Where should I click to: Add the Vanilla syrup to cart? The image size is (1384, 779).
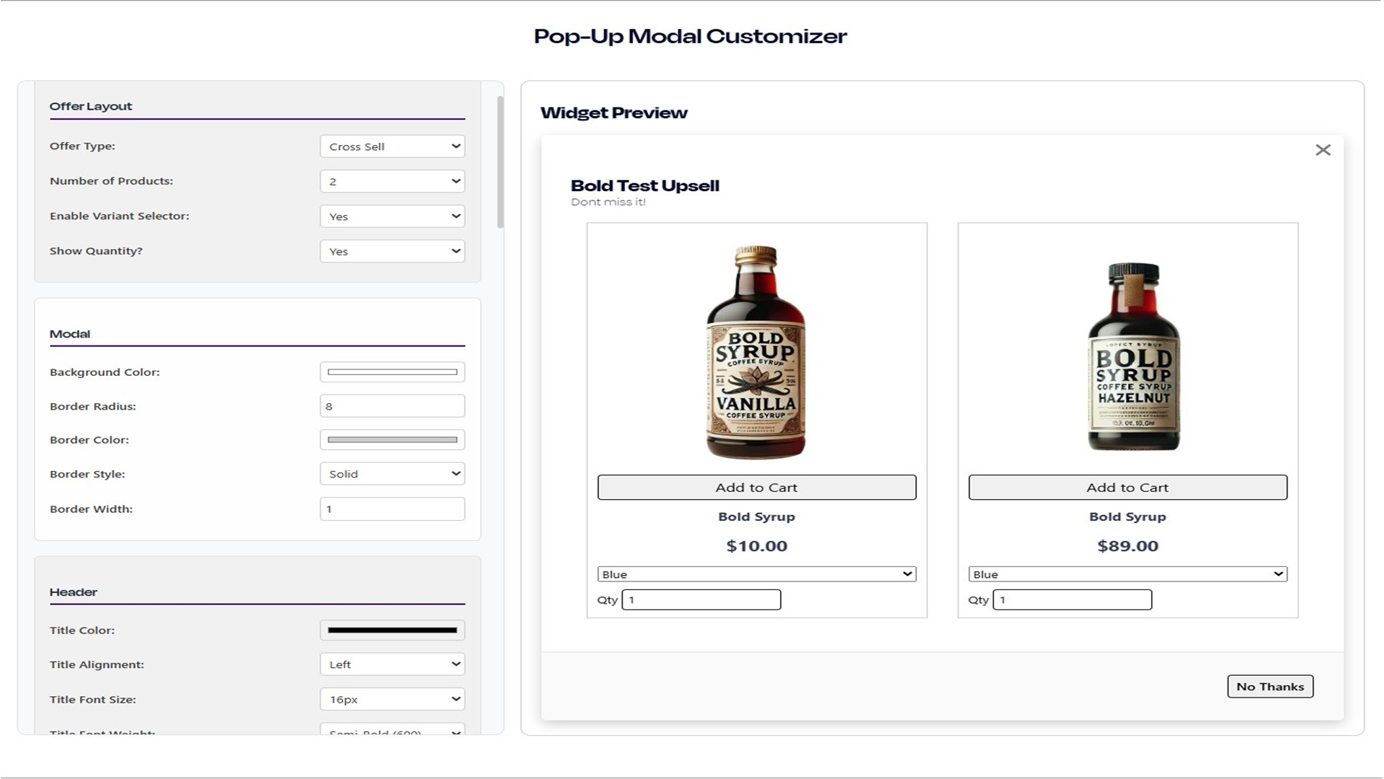(x=756, y=488)
